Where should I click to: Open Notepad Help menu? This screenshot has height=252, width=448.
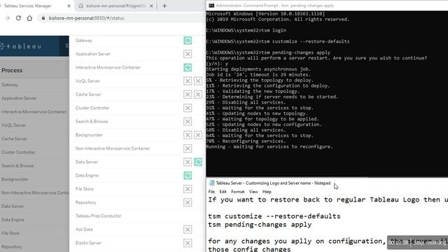pos(267,192)
